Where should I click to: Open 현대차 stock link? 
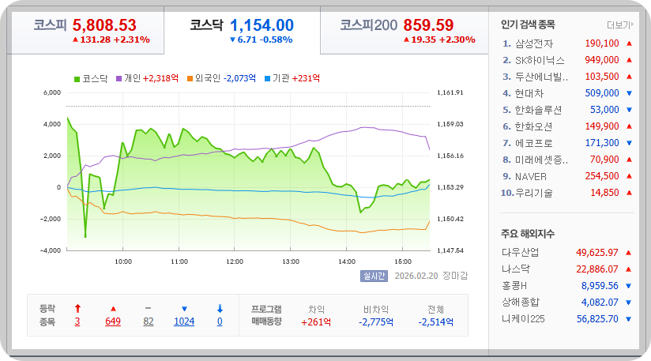click(529, 93)
